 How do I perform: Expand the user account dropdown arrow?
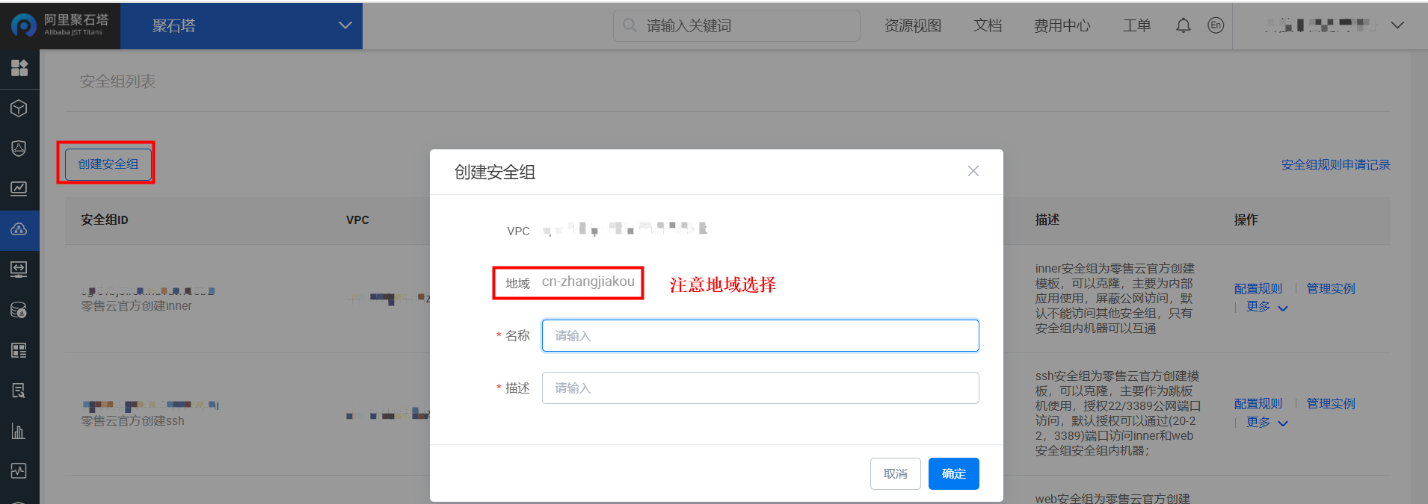pyautogui.click(x=1397, y=25)
